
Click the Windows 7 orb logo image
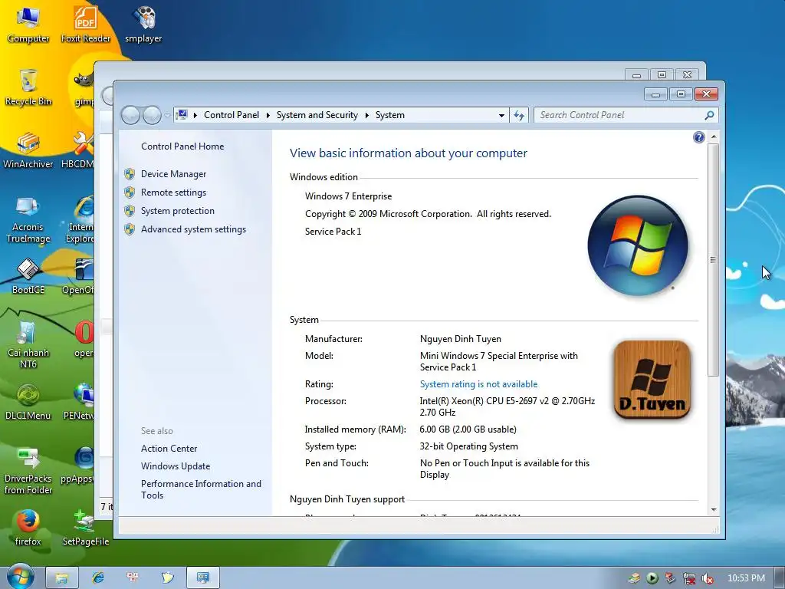(638, 245)
